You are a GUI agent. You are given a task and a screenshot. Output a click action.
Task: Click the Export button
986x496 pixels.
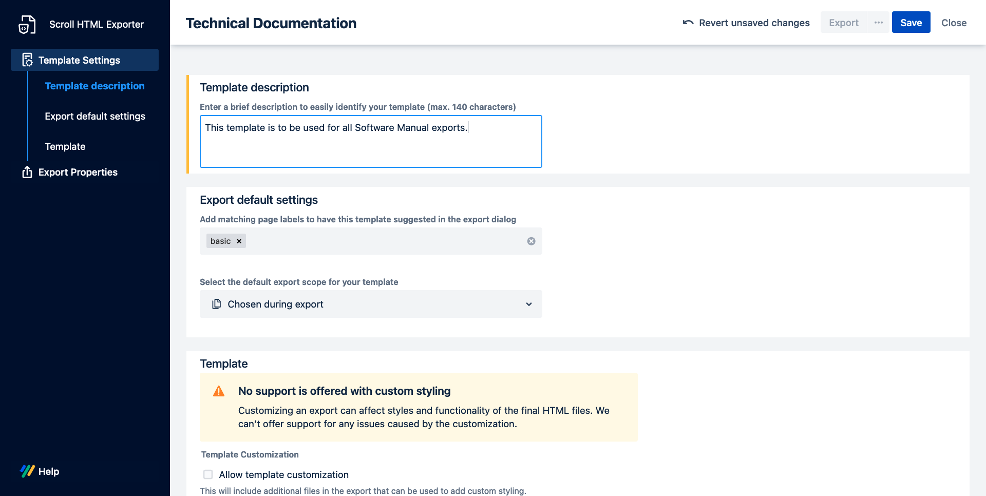pyautogui.click(x=843, y=23)
